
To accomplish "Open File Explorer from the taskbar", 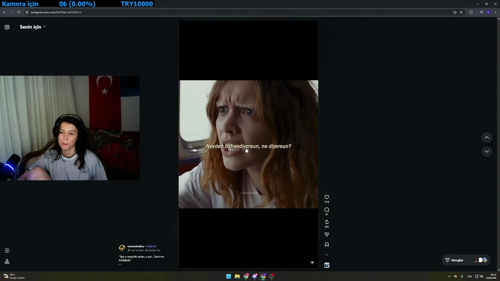I will 237,276.
